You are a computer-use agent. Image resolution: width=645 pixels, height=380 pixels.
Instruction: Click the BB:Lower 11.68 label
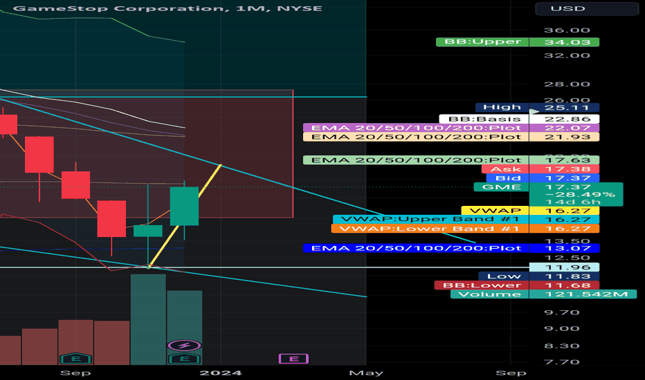[x=517, y=285]
